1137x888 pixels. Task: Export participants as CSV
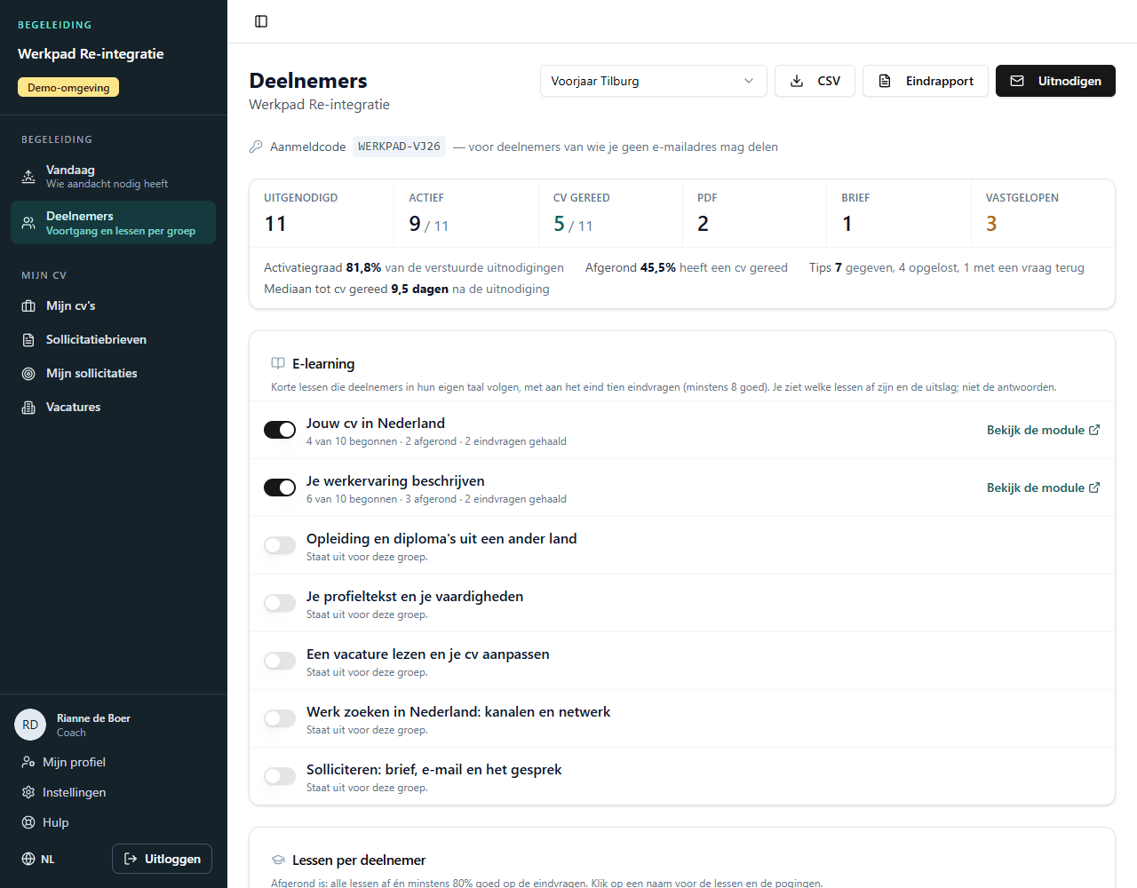pyautogui.click(x=815, y=81)
